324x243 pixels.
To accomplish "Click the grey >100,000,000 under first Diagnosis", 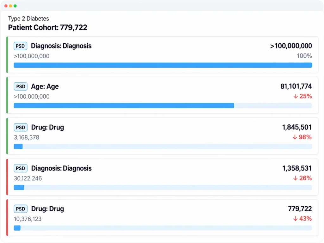I will [x=32, y=56].
